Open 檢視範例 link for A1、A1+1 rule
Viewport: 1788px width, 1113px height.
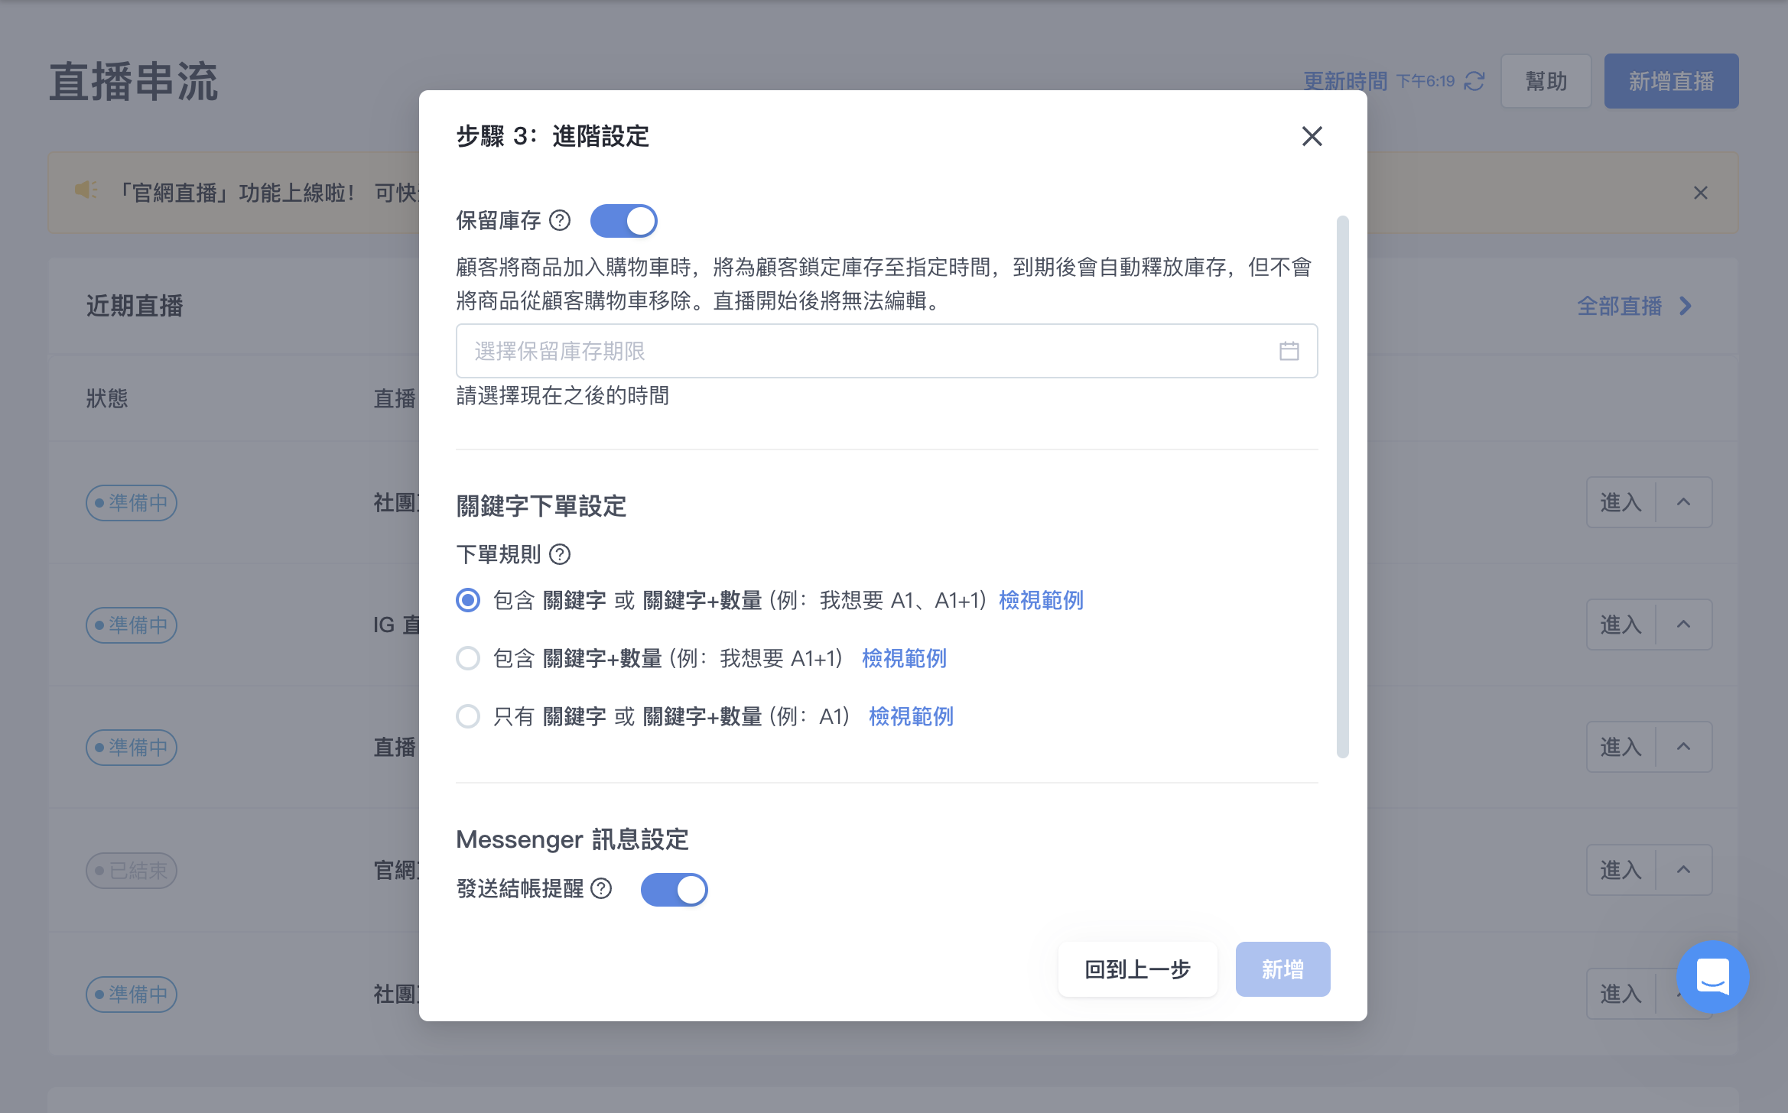pyautogui.click(x=1041, y=600)
